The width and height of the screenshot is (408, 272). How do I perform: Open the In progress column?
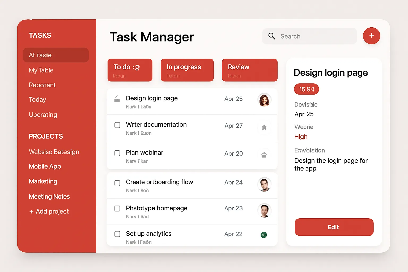pos(187,70)
